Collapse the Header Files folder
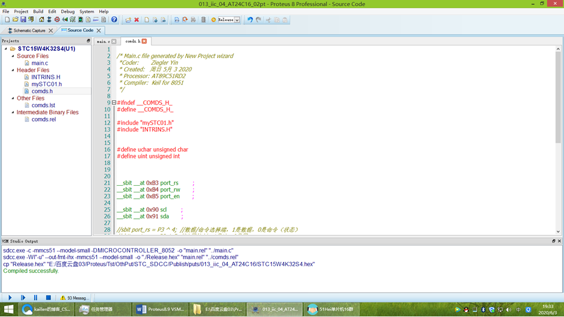564x317 pixels. point(13,70)
